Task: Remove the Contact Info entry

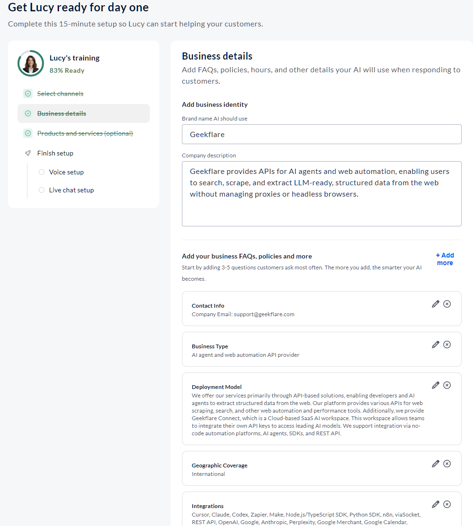Action: 447,304
